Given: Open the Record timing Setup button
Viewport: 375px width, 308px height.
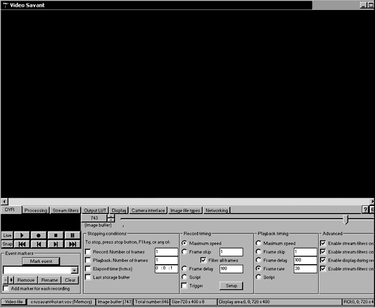Looking at the screenshot, I should coord(230,285).
